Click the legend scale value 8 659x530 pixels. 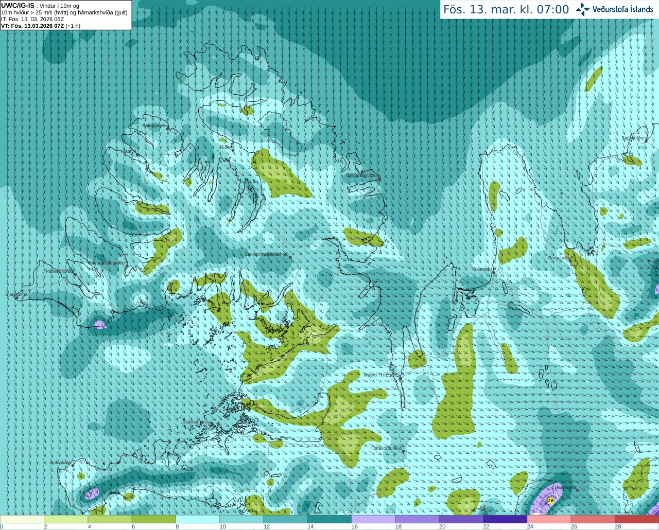pos(178,526)
